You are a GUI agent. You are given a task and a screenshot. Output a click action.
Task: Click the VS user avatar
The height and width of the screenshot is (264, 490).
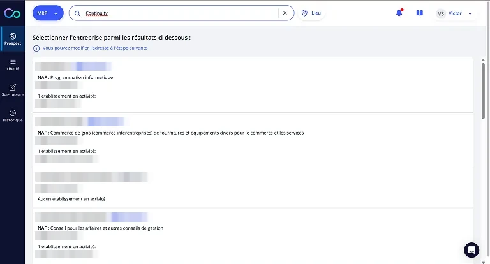tap(441, 13)
